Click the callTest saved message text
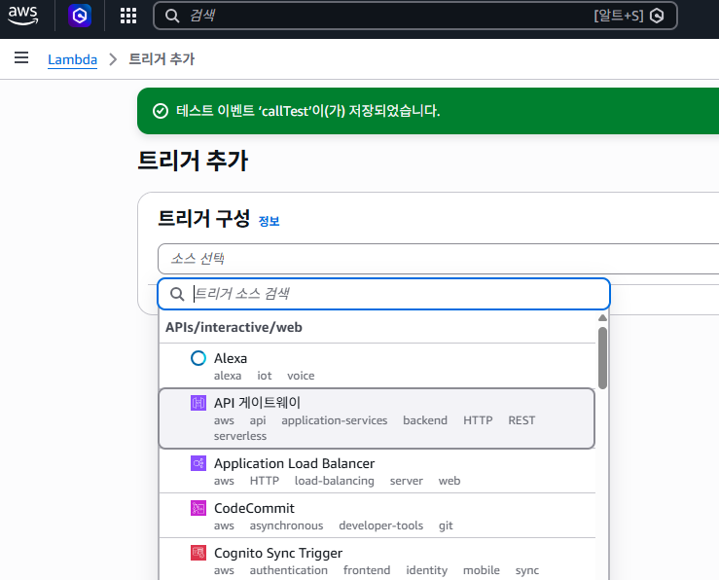The width and height of the screenshot is (719, 580). [307, 111]
